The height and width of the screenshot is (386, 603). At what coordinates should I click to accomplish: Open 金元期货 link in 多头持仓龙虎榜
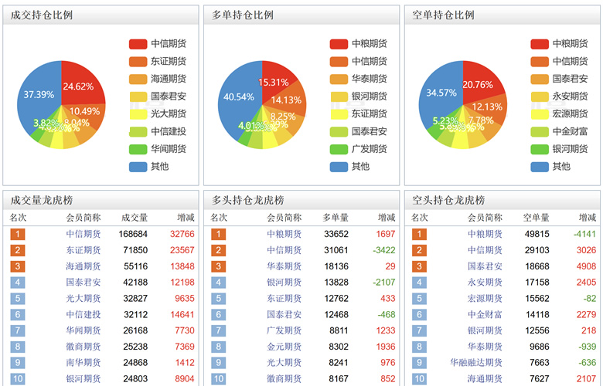284,347
